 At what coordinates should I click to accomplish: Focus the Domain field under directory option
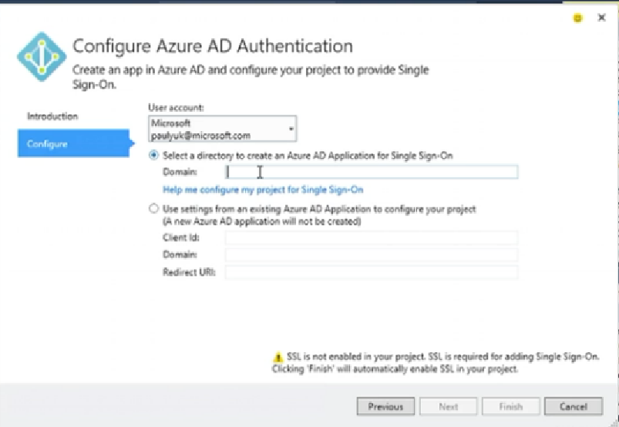(x=371, y=173)
